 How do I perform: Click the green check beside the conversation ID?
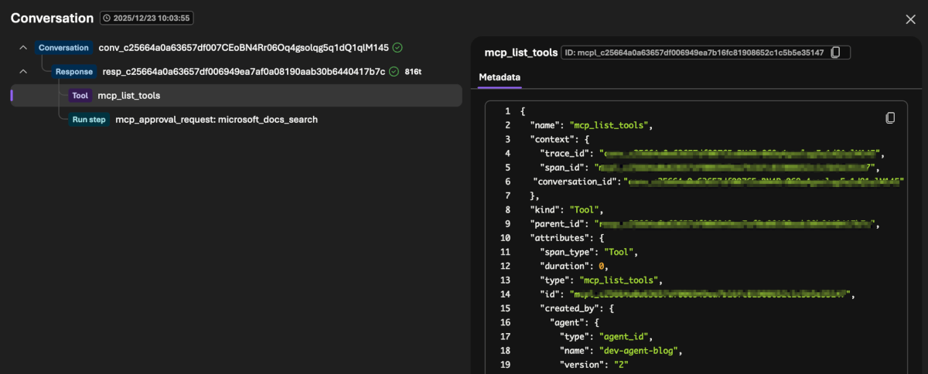pyautogui.click(x=397, y=48)
